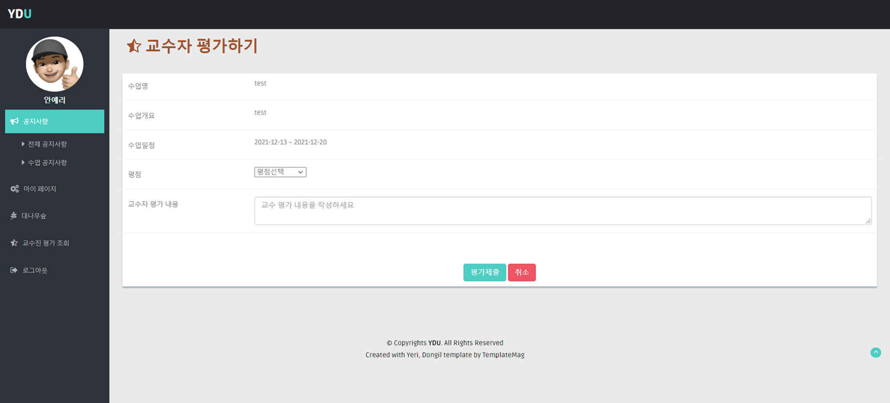890x403 pixels.
Task: Open 전체 공지사항 submenu entry
Action: (47, 144)
